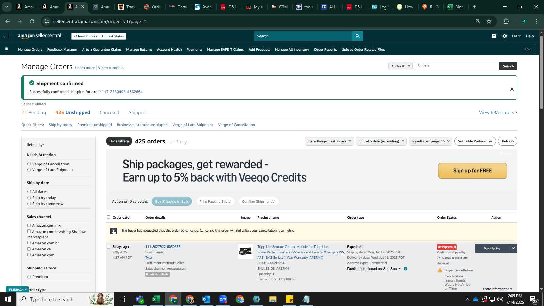This screenshot has height=306, width=544.
Task: Click Sign up for FREE button
Action: pyautogui.click(x=472, y=171)
